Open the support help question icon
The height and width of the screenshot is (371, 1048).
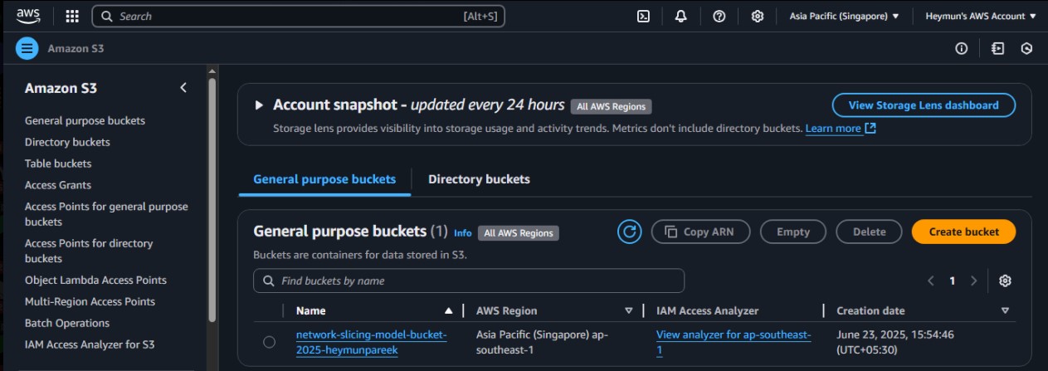(x=719, y=16)
